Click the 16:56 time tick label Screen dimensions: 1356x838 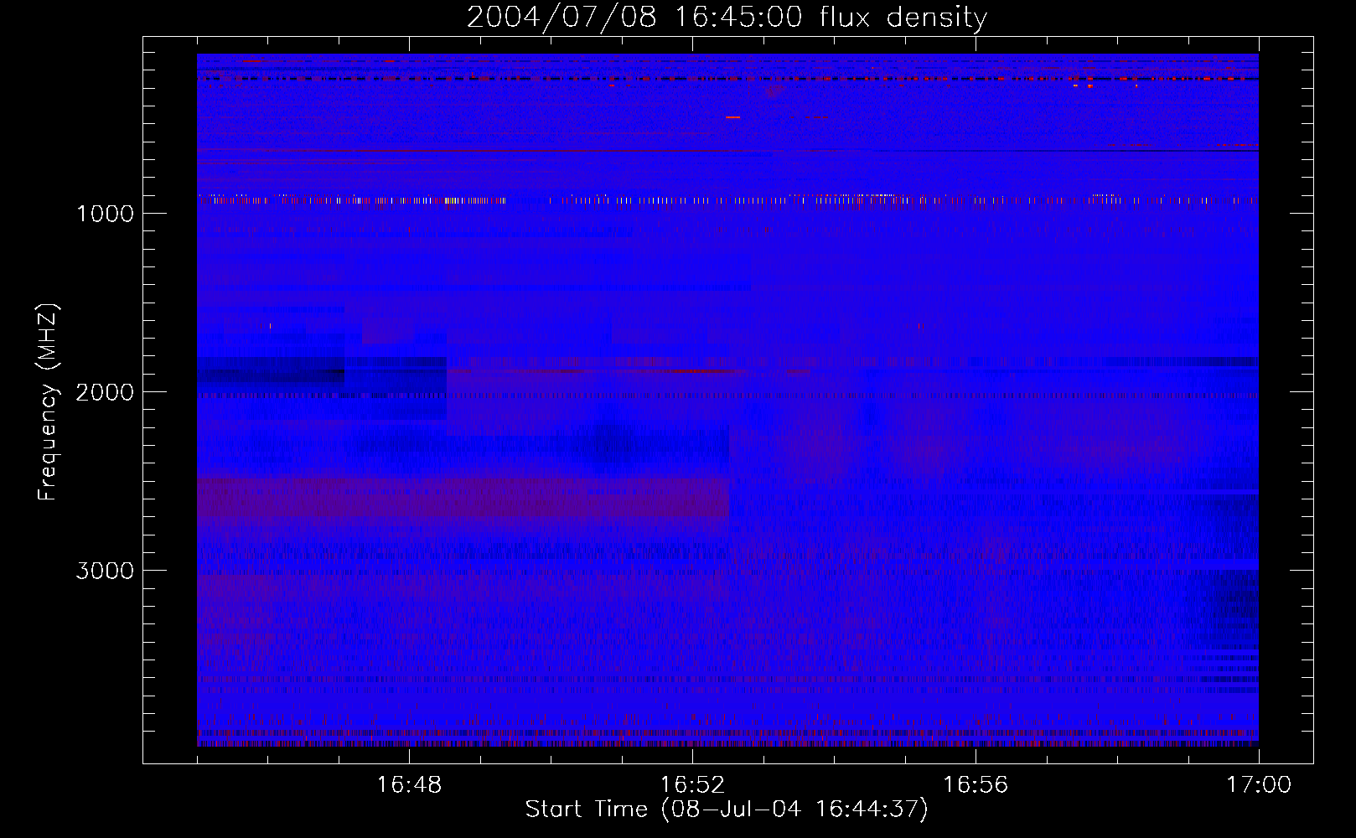(976, 785)
